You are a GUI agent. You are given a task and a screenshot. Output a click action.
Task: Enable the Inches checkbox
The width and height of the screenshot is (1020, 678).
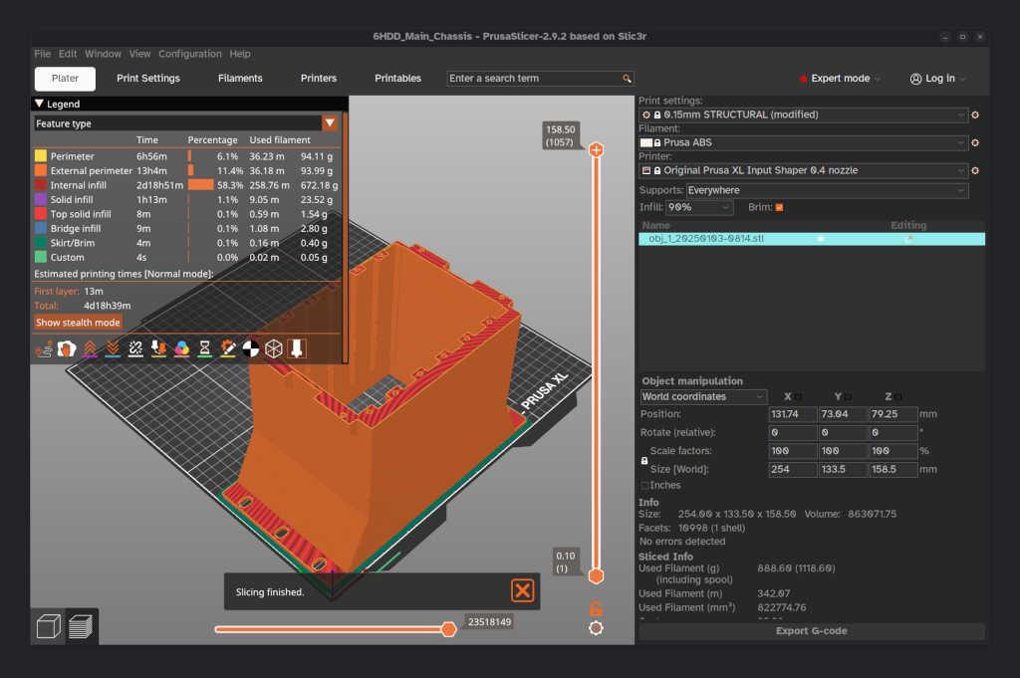644,486
